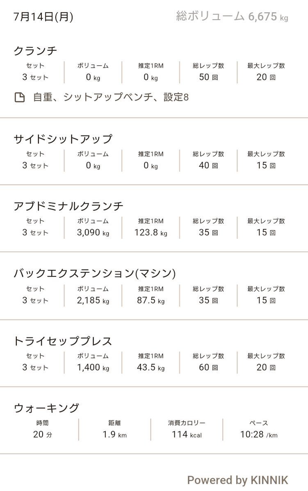Screen dimensions: 308x491
Task: Click アブドミナルクランチ volume value 3,090 kg
Action: (x=93, y=232)
